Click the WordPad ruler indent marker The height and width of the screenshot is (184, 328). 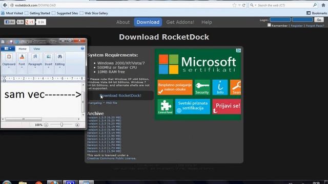(4, 79)
